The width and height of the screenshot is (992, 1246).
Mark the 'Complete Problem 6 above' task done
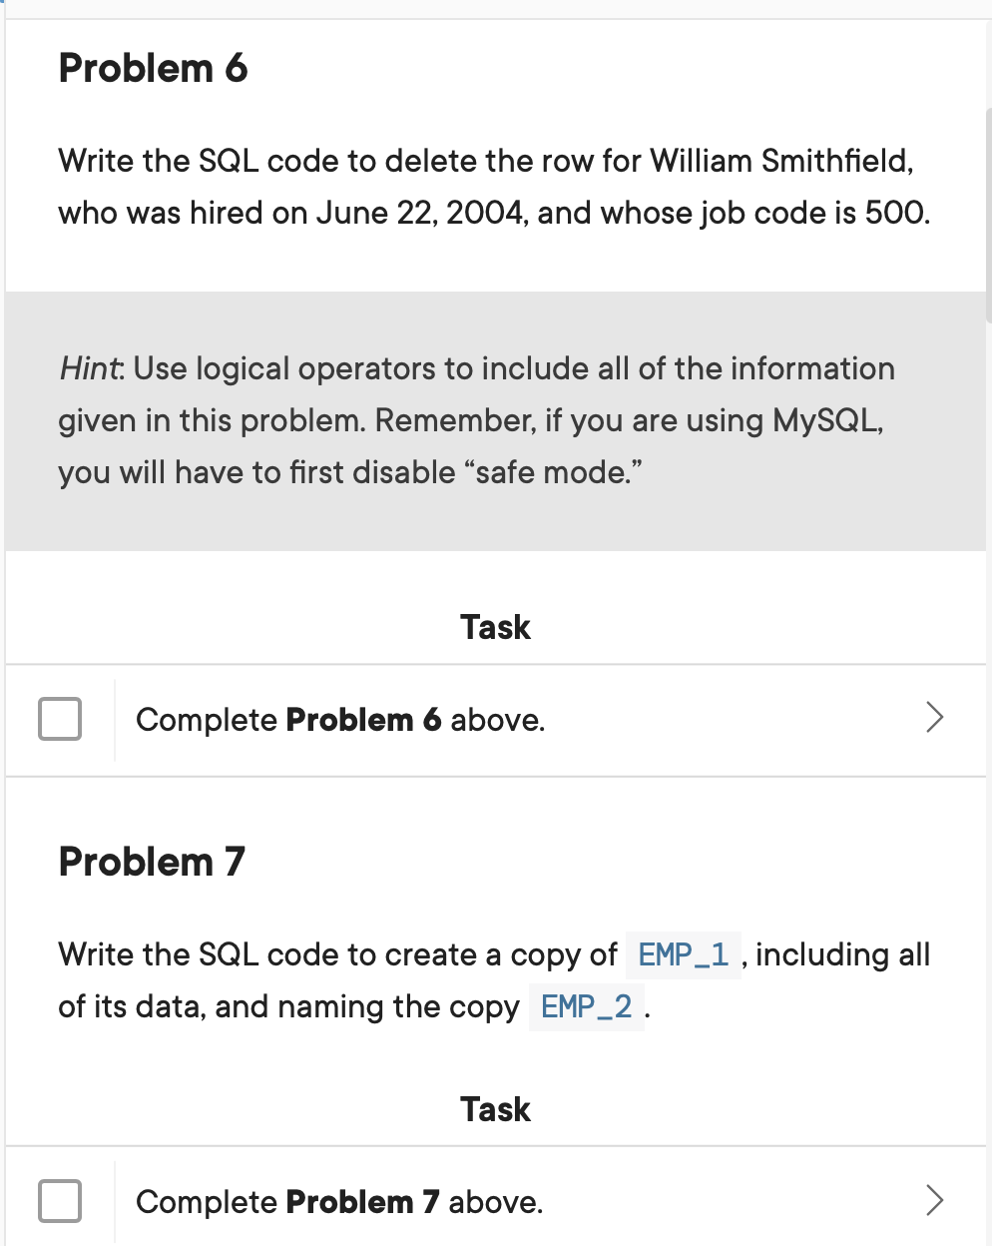pos(59,719)
